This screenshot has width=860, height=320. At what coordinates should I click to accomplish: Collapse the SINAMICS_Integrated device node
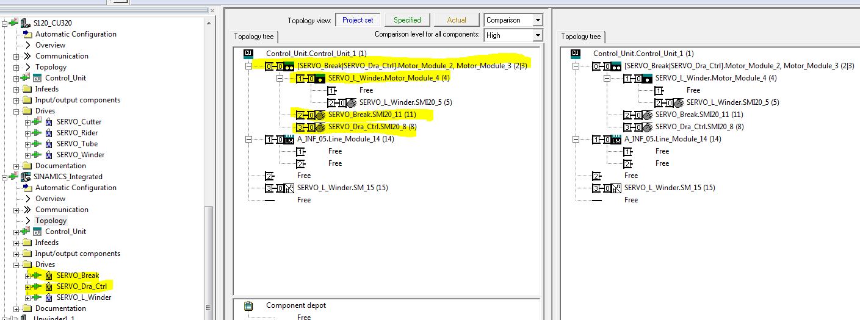click(x=5, y=177)
